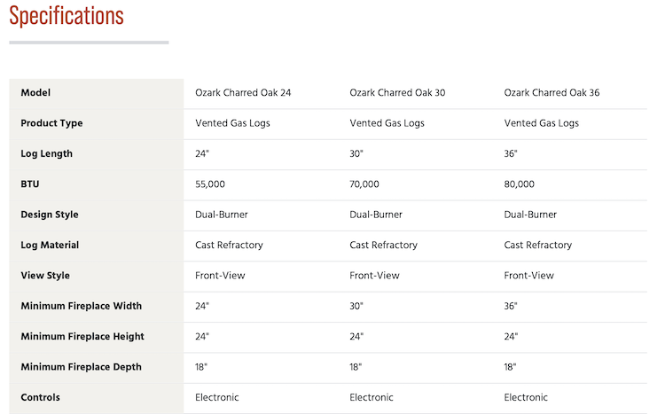Screen dimensions: 665x414
Task: Click the Specifications heading
Action: pos(66,16)
